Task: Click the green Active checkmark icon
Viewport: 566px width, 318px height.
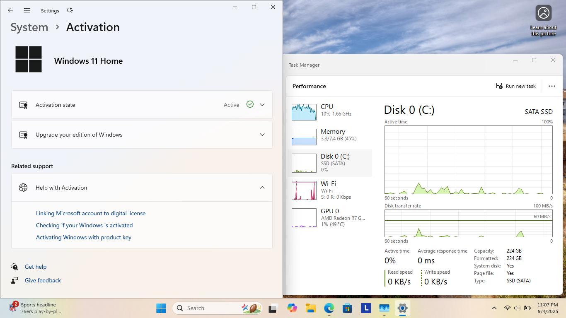Action: click(x=250, y=104)
